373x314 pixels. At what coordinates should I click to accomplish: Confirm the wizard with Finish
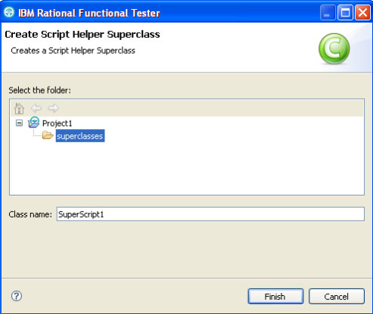click(275, 297)
